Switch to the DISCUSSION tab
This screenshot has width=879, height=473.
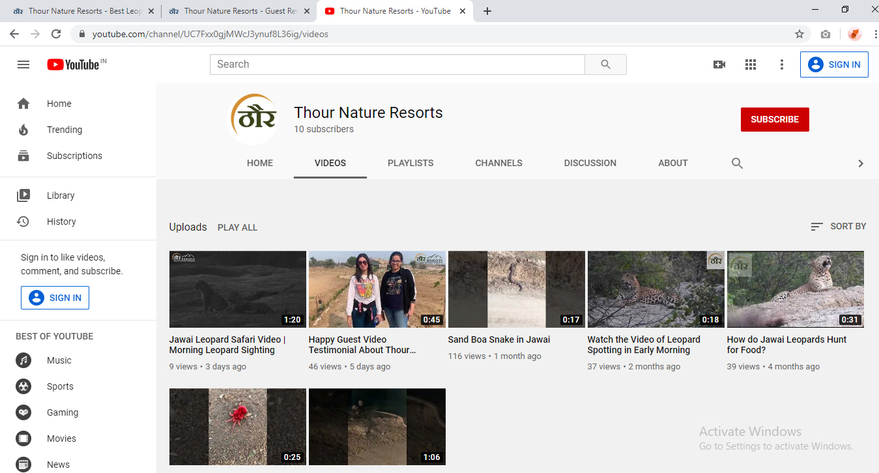[x=590, y=163]
